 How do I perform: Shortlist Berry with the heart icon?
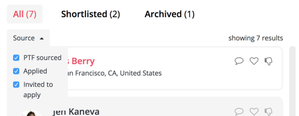pos(254,61)
